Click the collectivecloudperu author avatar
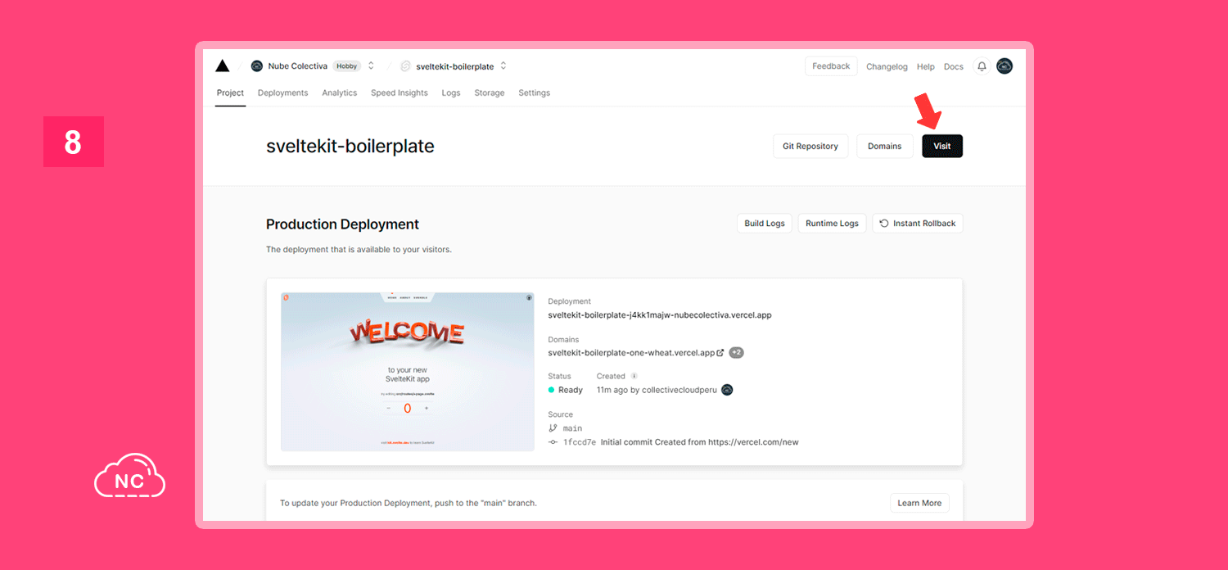Viewport: 1228px width, 570px height. tap(727, 390)
